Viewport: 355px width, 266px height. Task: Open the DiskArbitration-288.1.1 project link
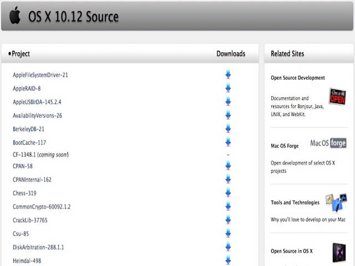pyautogui.click(x=38, y=247)
